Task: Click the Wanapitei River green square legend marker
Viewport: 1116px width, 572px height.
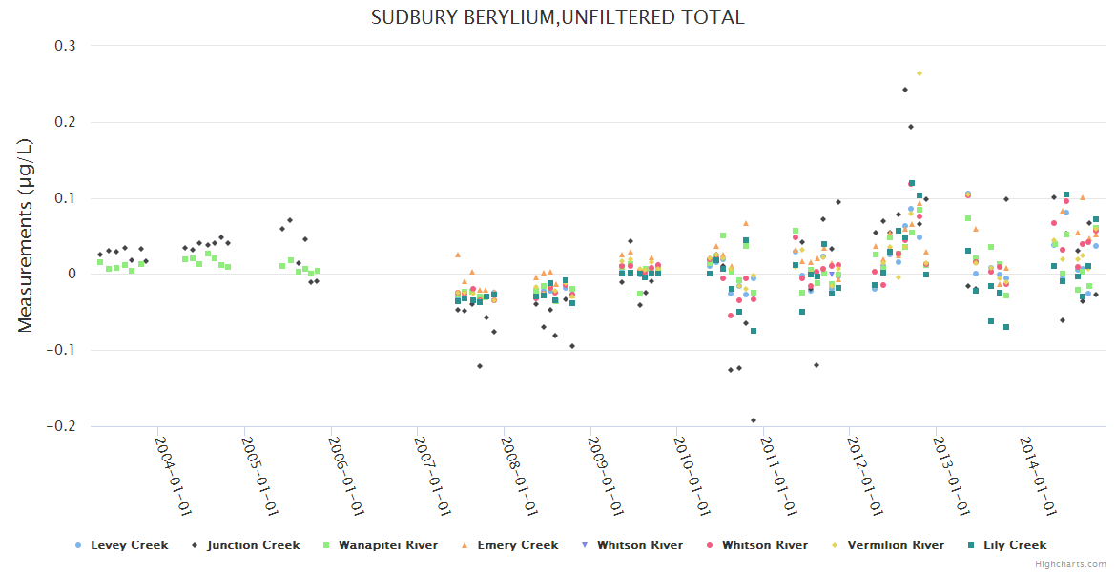Action: (x=327, y=545)
